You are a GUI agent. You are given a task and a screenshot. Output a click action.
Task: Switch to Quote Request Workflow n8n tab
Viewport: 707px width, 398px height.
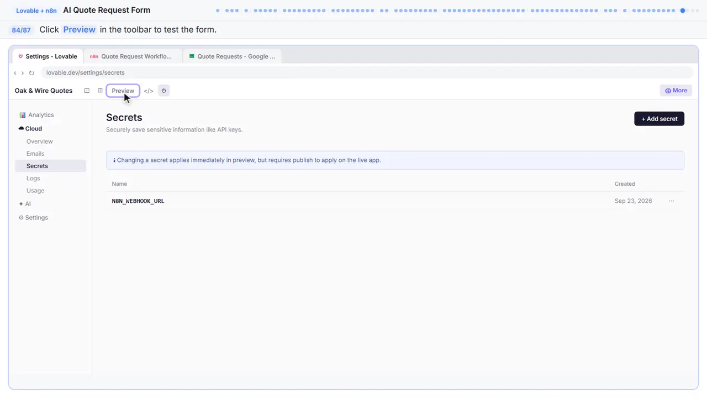(133, 56)
